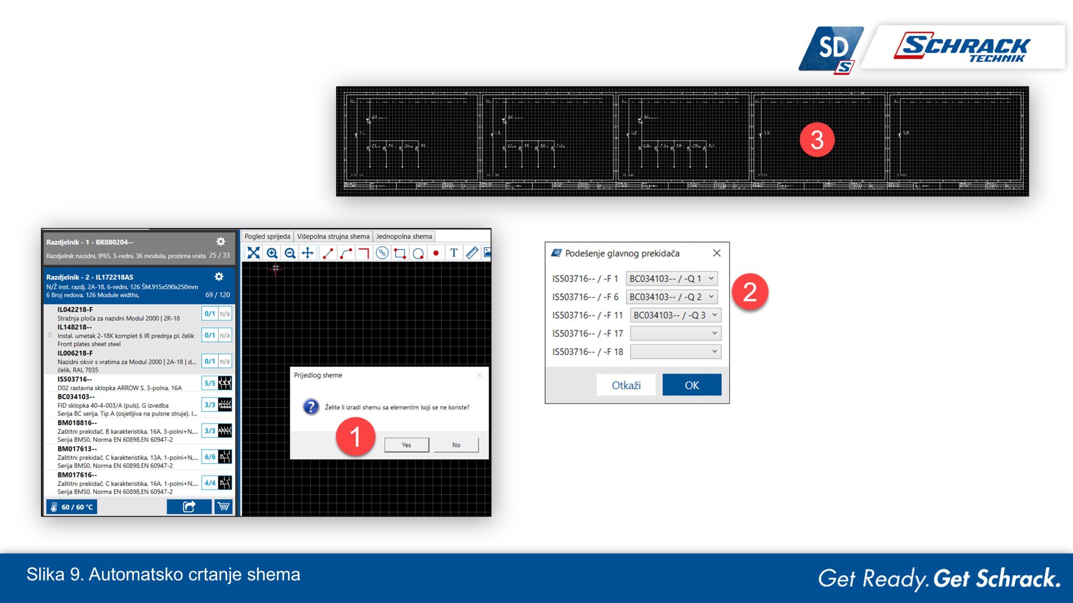Open empty dropdown for IS503716-- / -F 17

(x=676, y=333)
